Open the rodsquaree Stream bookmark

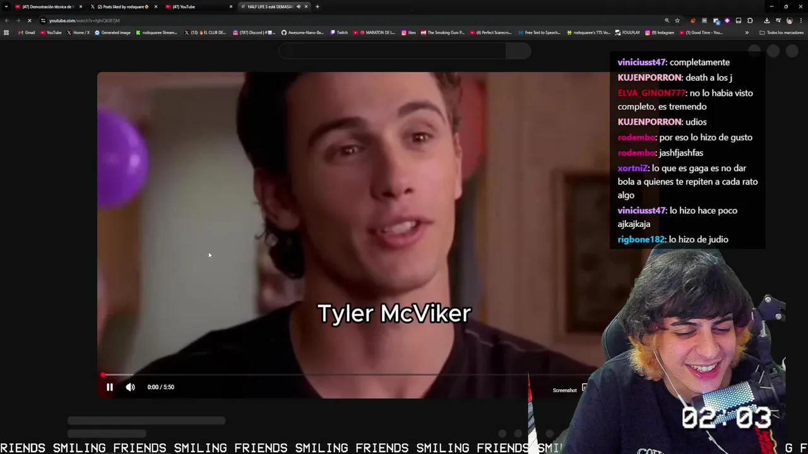tap(157, 32)
